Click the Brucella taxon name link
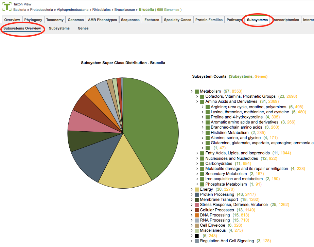314x247 pixels. click(146, 9)
